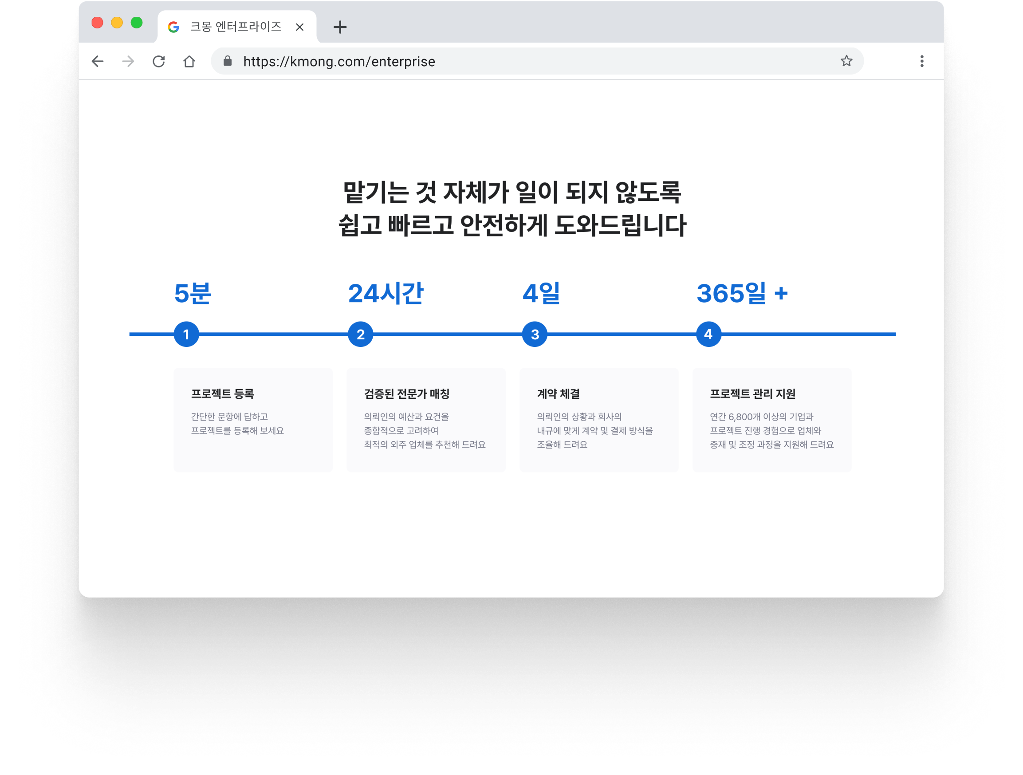Bookmark the page via the star icon

847,61
